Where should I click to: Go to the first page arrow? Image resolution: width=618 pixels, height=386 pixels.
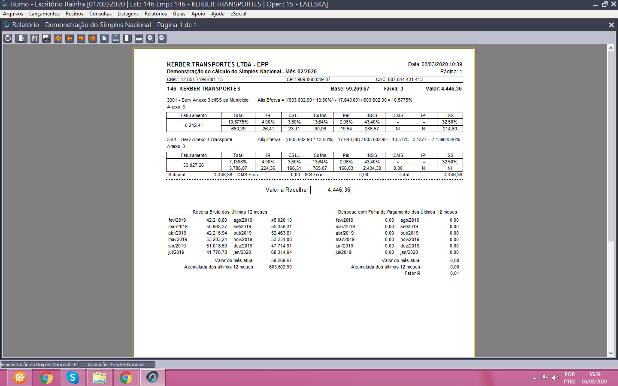(x=58, y=38)
